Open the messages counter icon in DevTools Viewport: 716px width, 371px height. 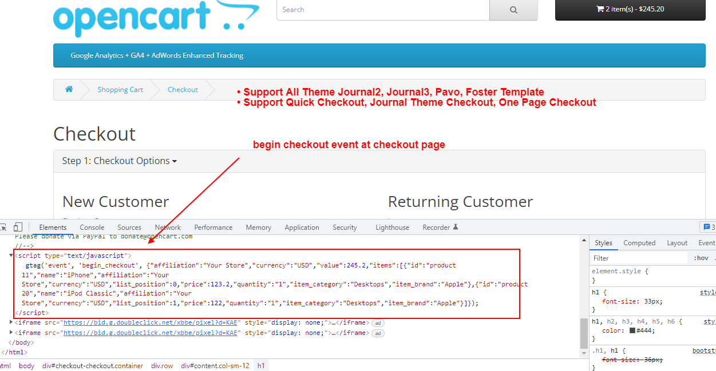tap(709, 227)
